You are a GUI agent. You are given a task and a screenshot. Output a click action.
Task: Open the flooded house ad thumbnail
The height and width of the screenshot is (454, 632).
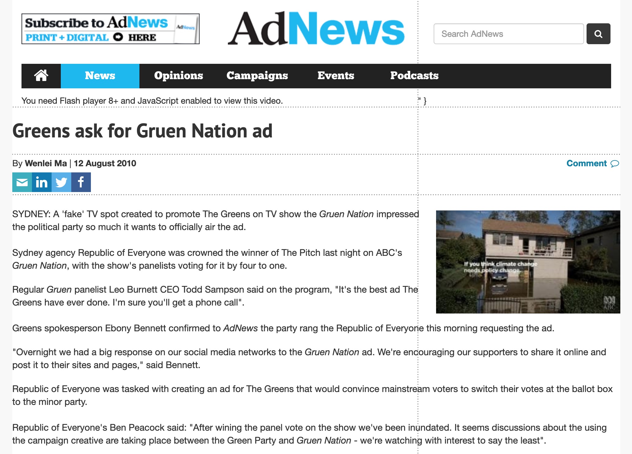528,262
